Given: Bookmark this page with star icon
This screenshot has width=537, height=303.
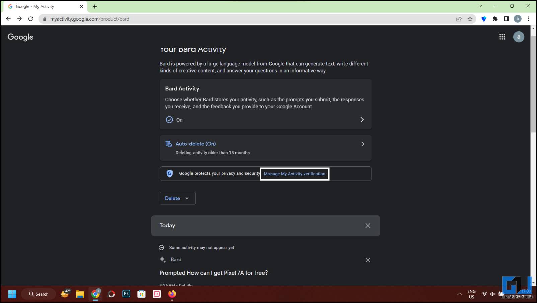Looking at the screenshot, I should 470,19.
